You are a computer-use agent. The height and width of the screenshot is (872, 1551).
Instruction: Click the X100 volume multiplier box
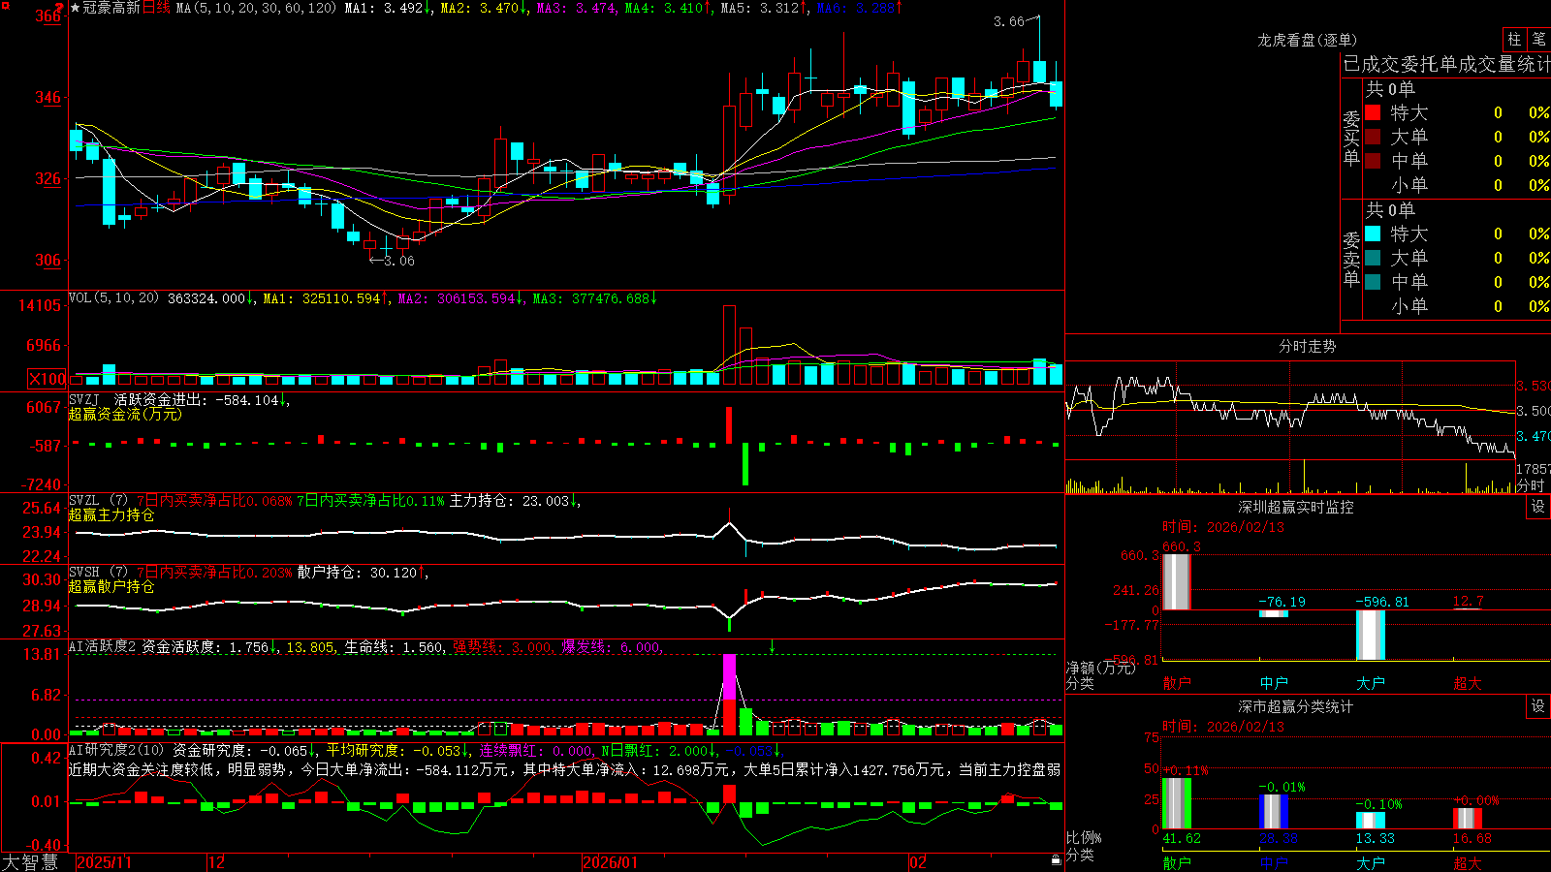pyautogui.click(x=47, y=379)
